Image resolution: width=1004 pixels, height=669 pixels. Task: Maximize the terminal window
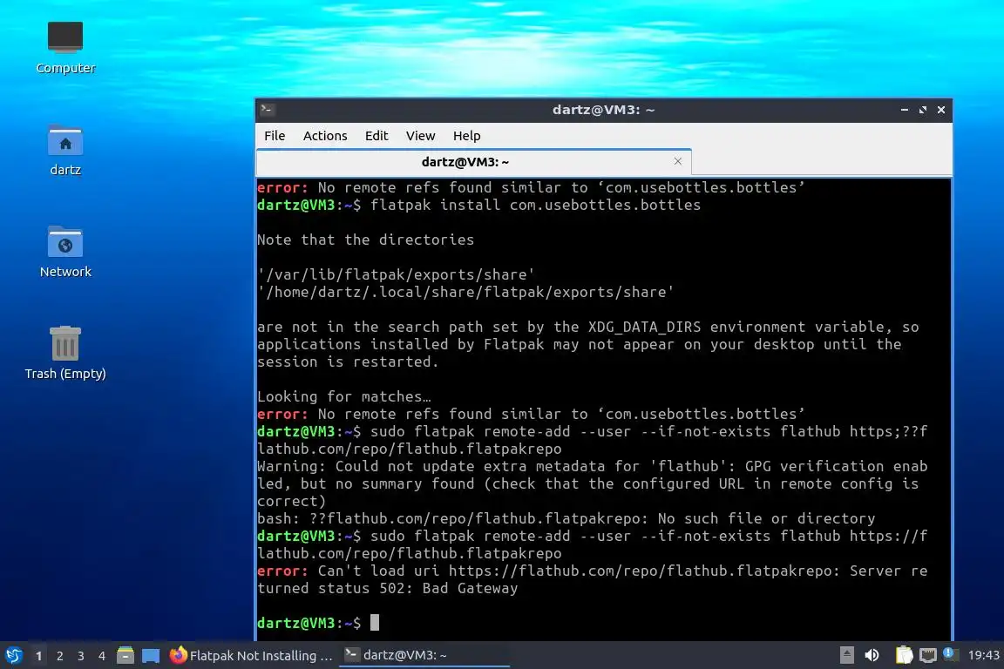pos(923,110)
